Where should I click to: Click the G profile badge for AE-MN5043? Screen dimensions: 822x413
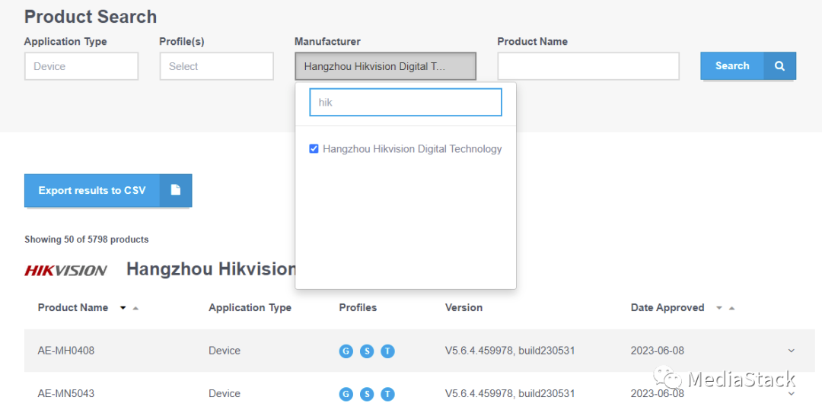point(346,394)
